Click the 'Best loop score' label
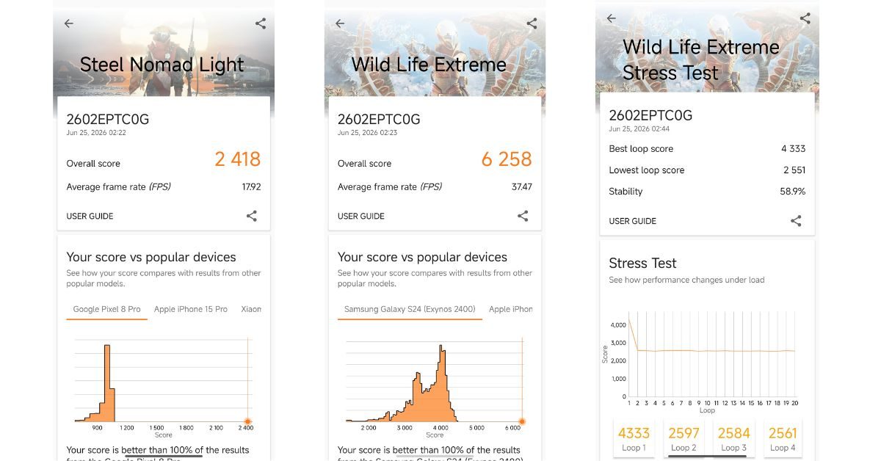This screenshot has height=461, width=881. 641,148
